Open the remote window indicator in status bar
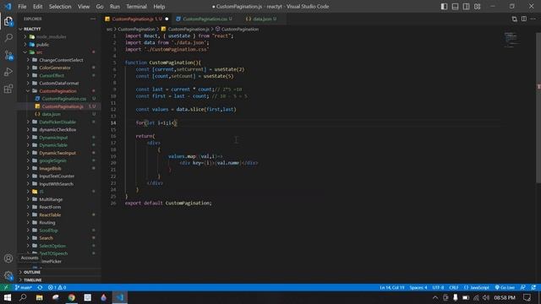Screen dimensions: 541x304 pos(6,287)
